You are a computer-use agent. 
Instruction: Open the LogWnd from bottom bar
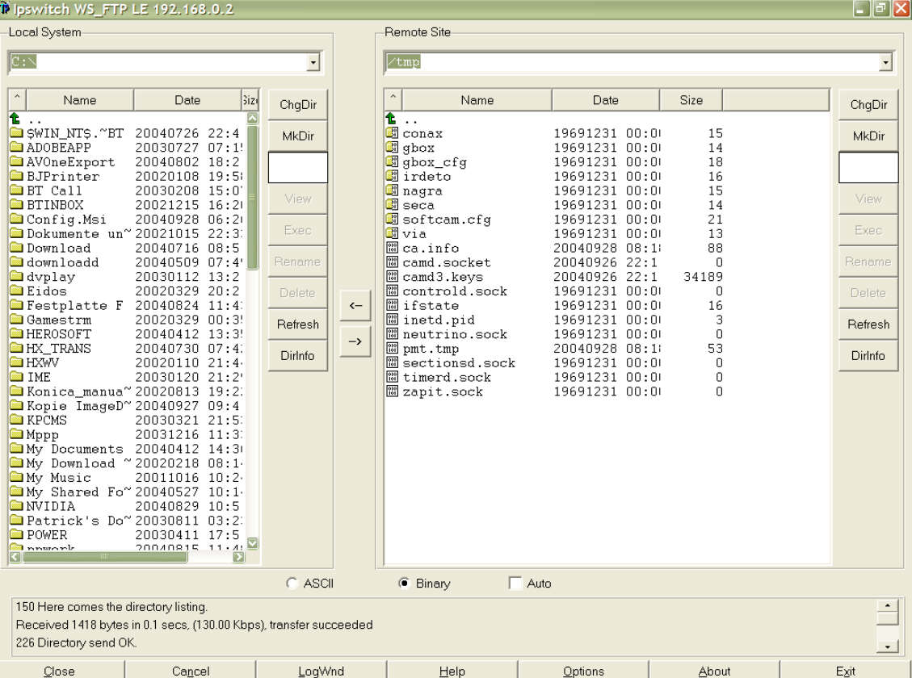(x=321, y=671)
